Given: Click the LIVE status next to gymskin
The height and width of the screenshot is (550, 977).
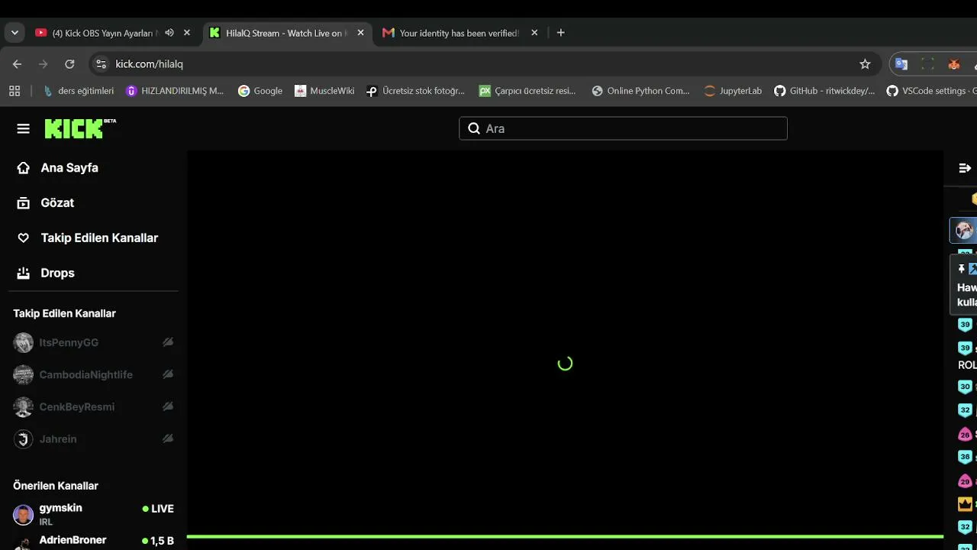Looking at the screenshot, I should pyautogui.click(x=158, y=509).
